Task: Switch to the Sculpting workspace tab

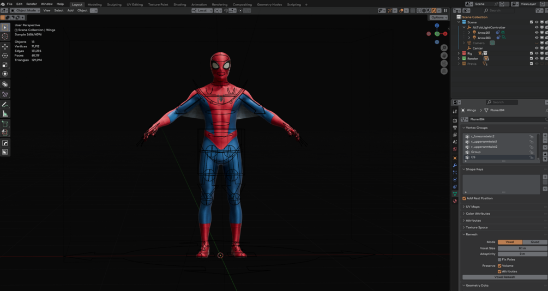Action: tap(114, 4)
